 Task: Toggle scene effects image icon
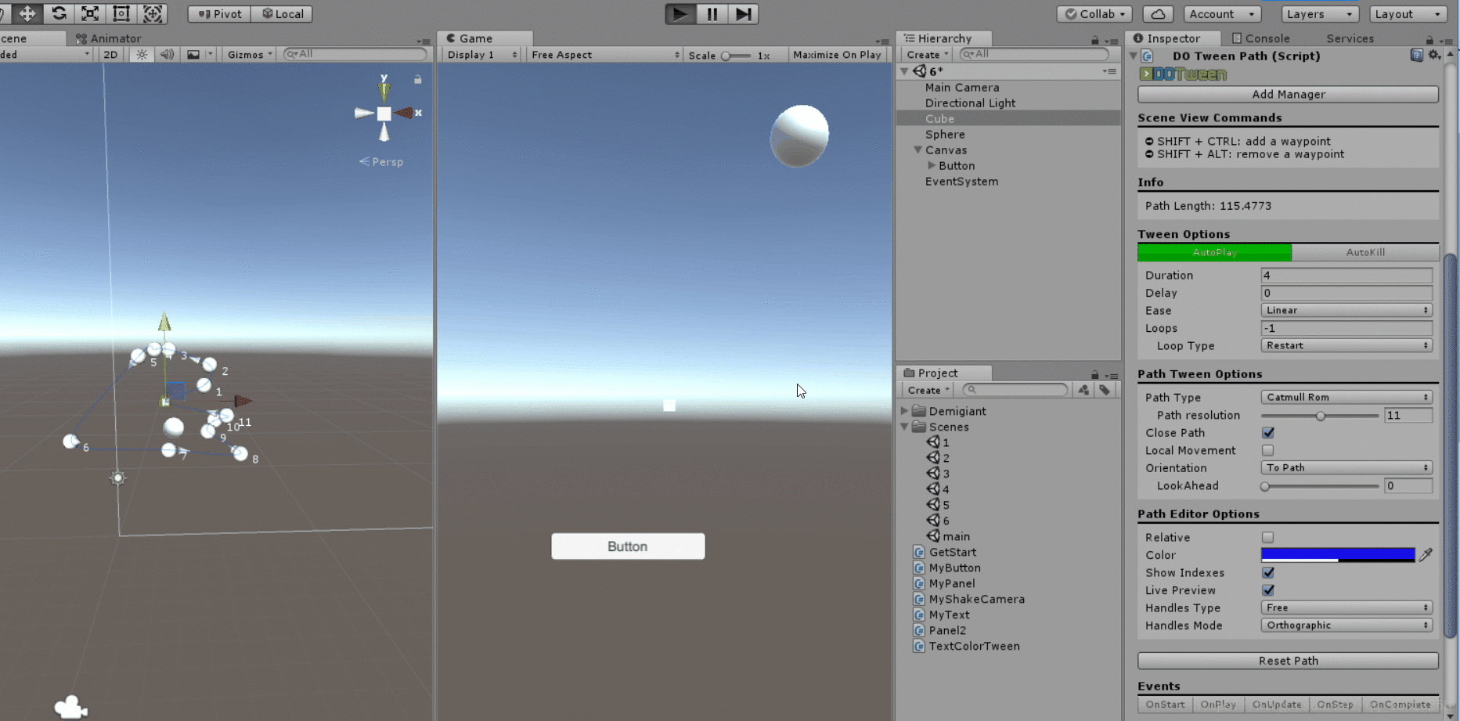193,54
